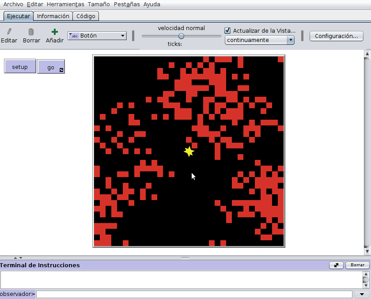This screenshot has width=371, height=299.
Task: Click in the observador command input field
Action: coord(194,294)
